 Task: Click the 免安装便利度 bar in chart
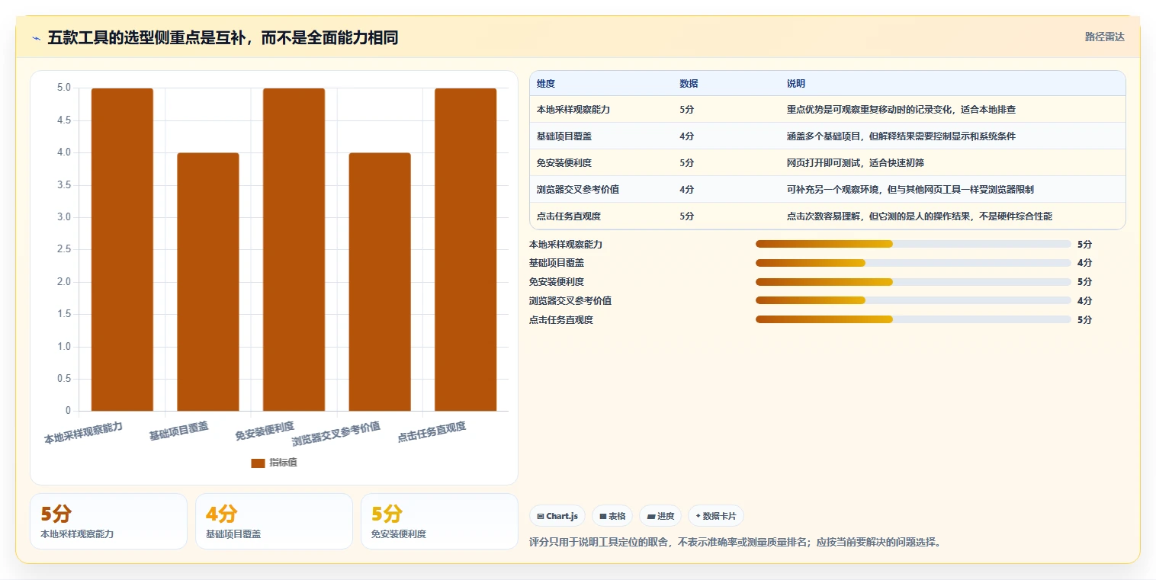(x=294, y=250)
